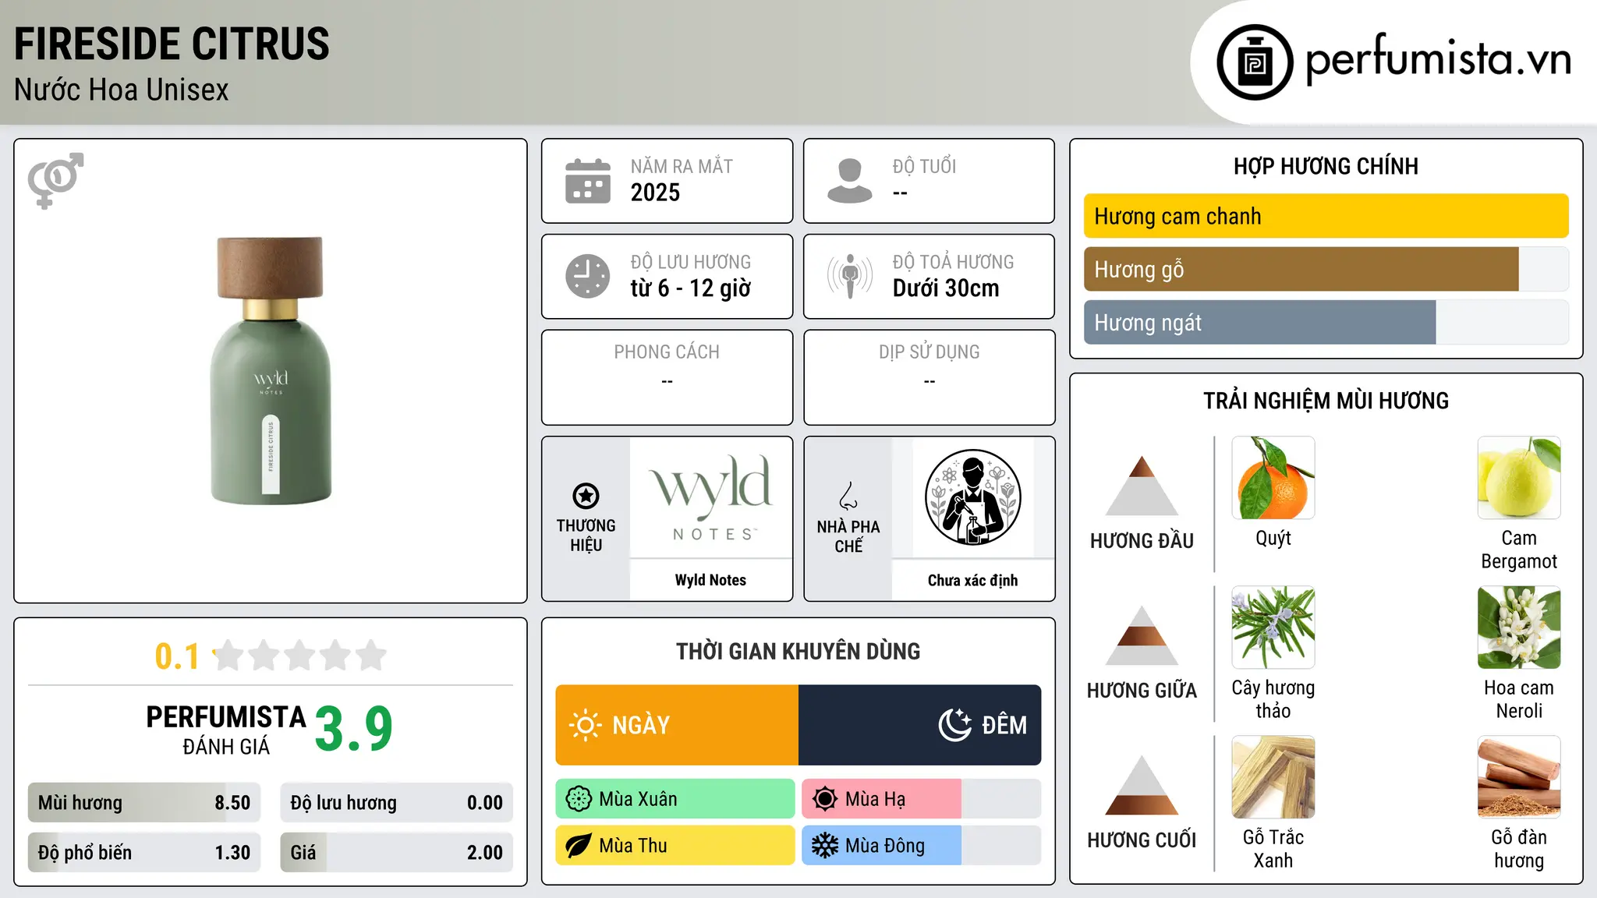Click the THỜI GIAN KHUYÊN DÙNG heading

(x=798, y=651)
